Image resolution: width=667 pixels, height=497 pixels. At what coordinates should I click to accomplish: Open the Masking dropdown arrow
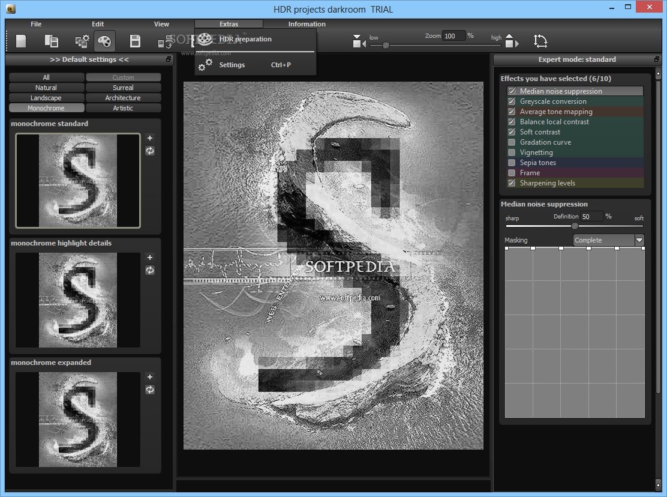(639, 240)
